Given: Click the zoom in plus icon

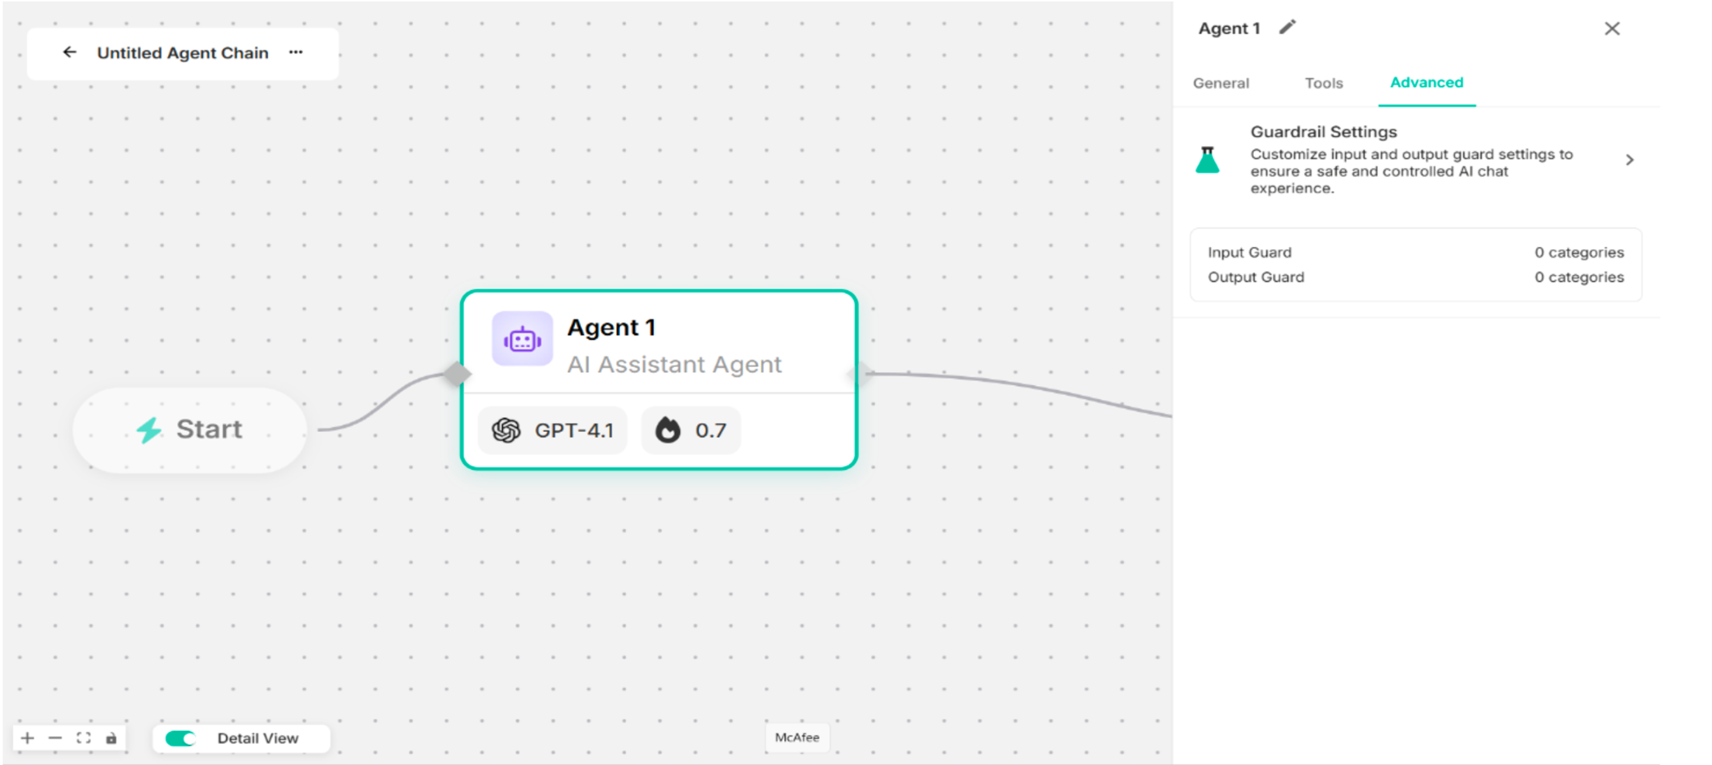Looking at the screenshot, I should click(x=27, y=738).
